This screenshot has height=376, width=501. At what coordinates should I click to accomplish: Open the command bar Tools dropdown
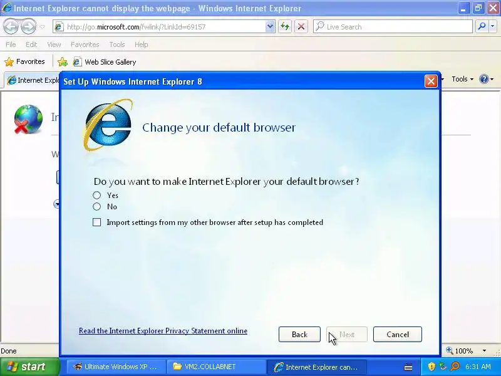tap(462, 79)
